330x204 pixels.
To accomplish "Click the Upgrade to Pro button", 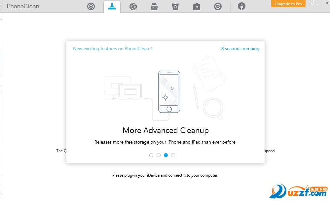I will pyautogui.click(x=288, y=4).
